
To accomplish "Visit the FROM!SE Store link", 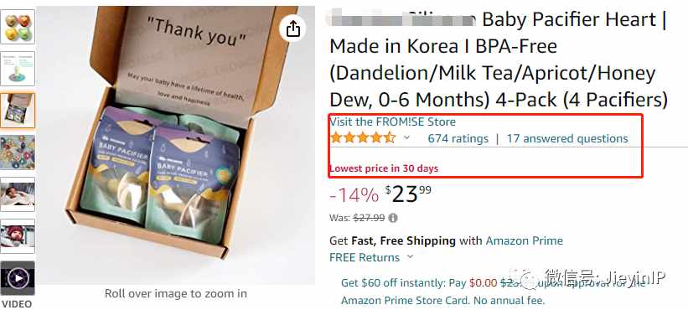I will [393, 121].
